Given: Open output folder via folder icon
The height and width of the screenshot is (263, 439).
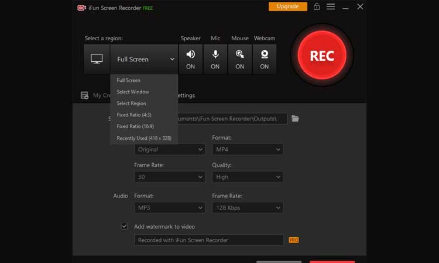Looking at the screenshot, I should (x=295, y=119).
